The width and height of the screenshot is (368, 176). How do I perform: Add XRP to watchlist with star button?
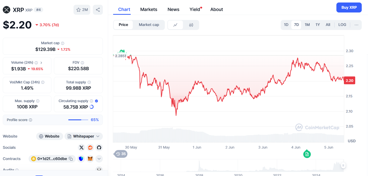tap(82, 10)
